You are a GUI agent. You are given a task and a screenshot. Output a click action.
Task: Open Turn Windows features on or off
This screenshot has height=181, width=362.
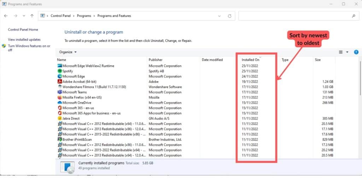(x=29, y=48)
